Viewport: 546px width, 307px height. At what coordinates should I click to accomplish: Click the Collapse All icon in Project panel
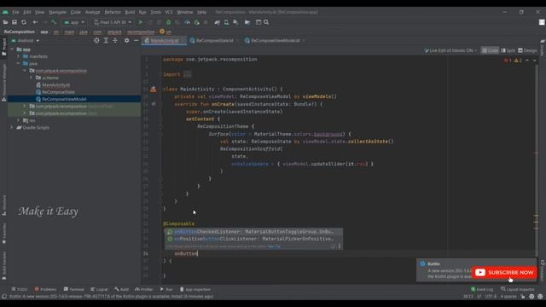coord(115,40)
